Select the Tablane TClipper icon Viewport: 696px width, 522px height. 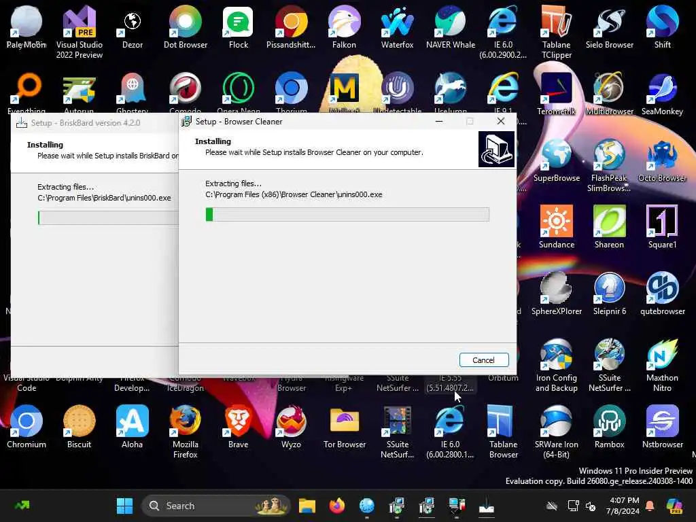coord(556,33)
